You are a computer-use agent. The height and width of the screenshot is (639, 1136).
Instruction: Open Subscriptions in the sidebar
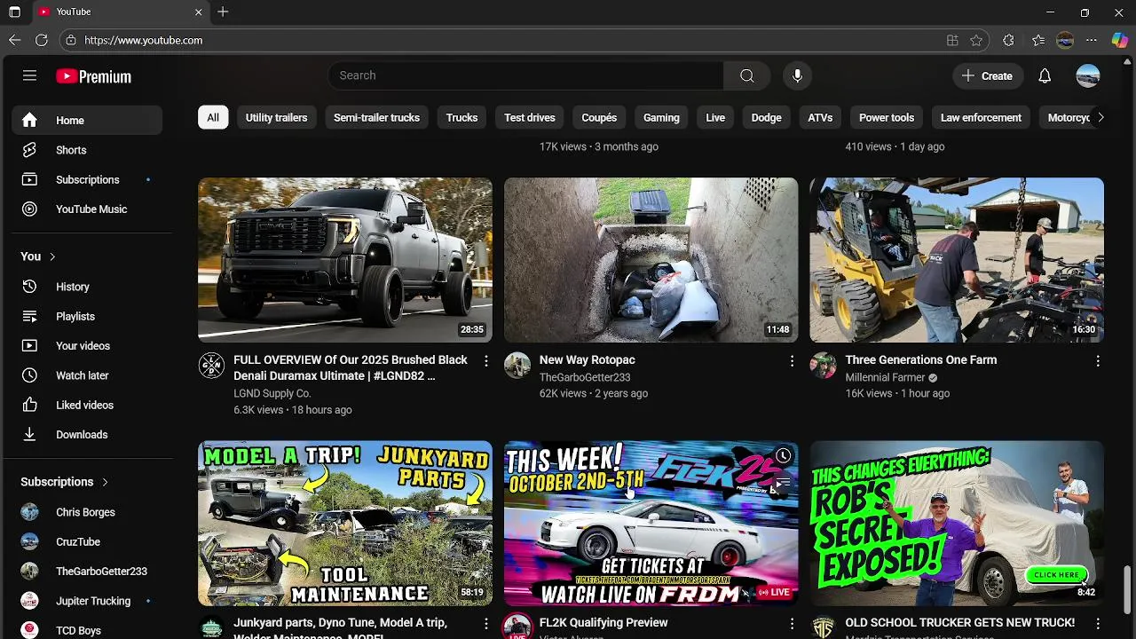pos(87,179)
